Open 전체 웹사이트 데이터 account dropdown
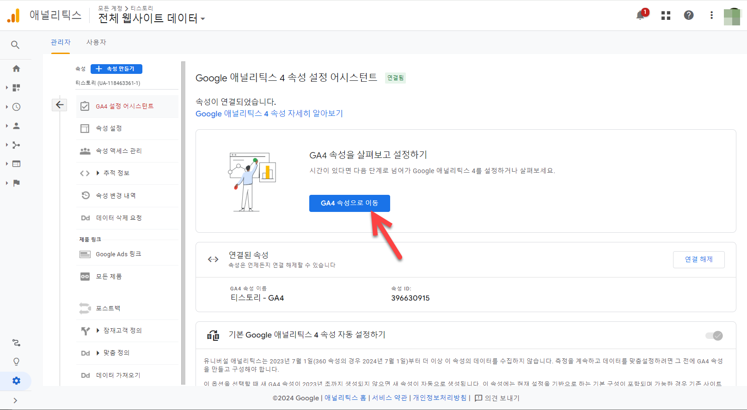The image size is (747, 410). (x=152, y=18)
